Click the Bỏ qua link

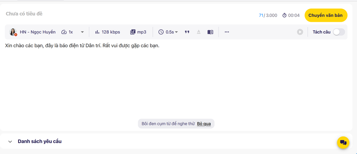[204, 124]
